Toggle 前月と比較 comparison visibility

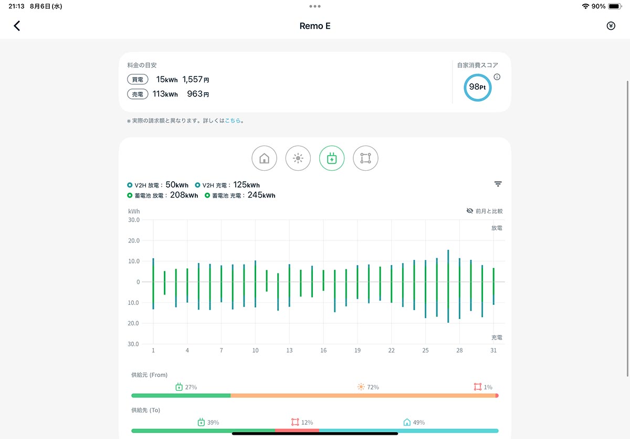tap(485, 211)
